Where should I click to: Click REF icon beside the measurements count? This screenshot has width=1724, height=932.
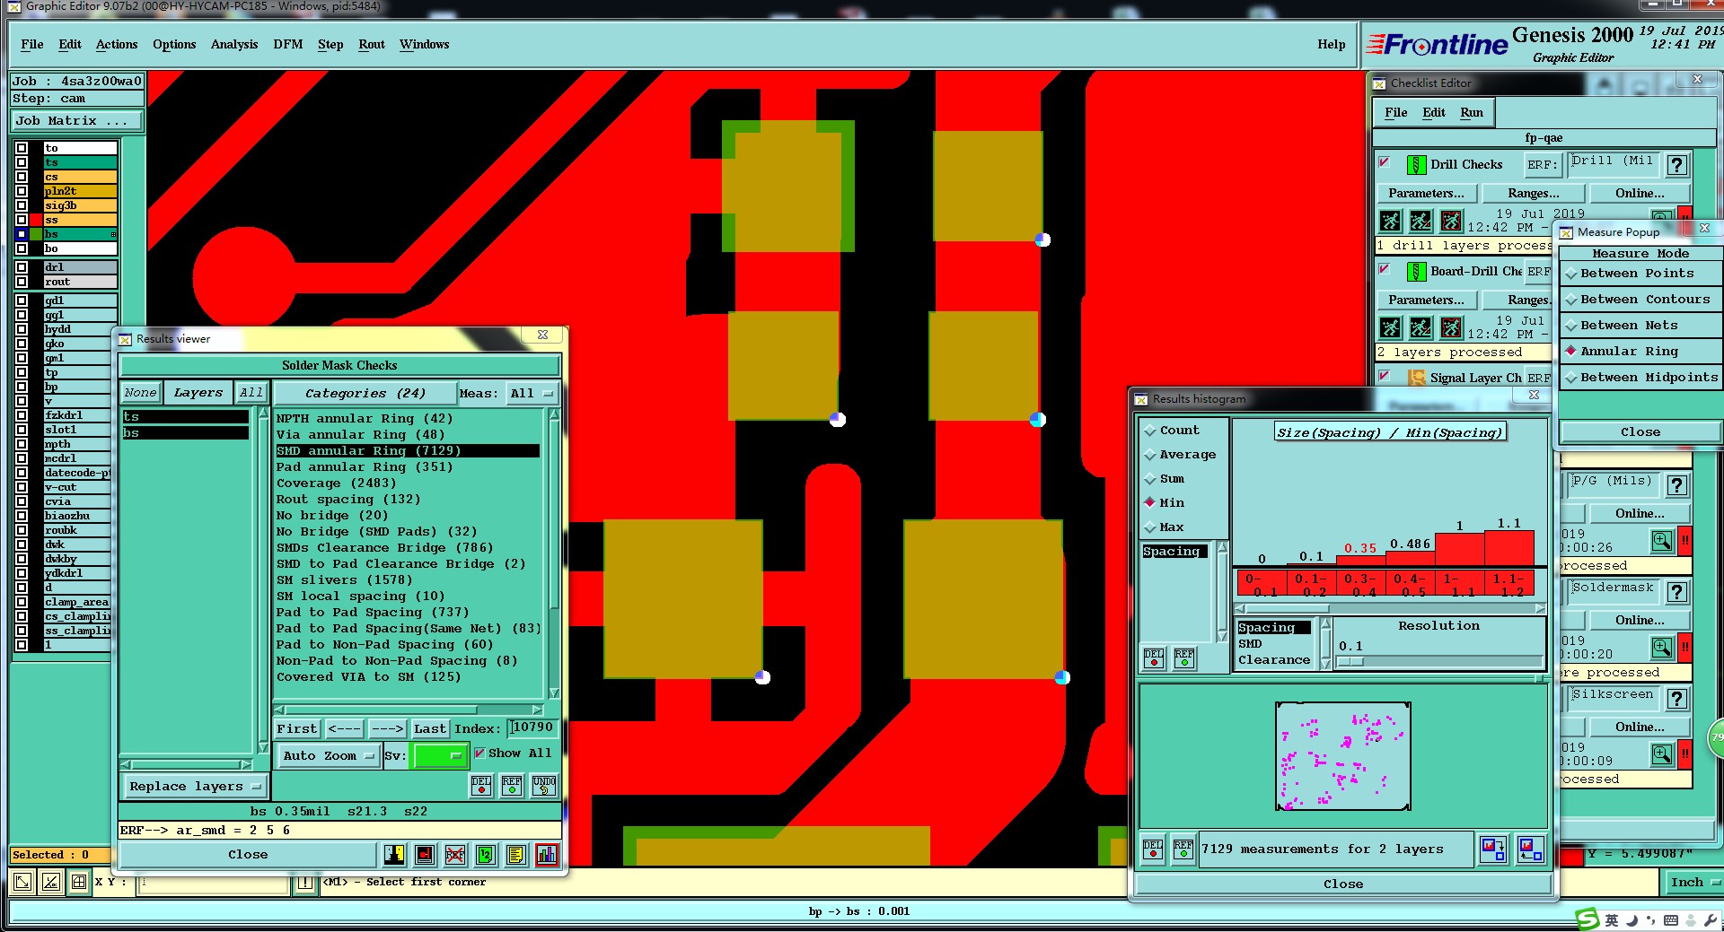tap(1183, 849)
